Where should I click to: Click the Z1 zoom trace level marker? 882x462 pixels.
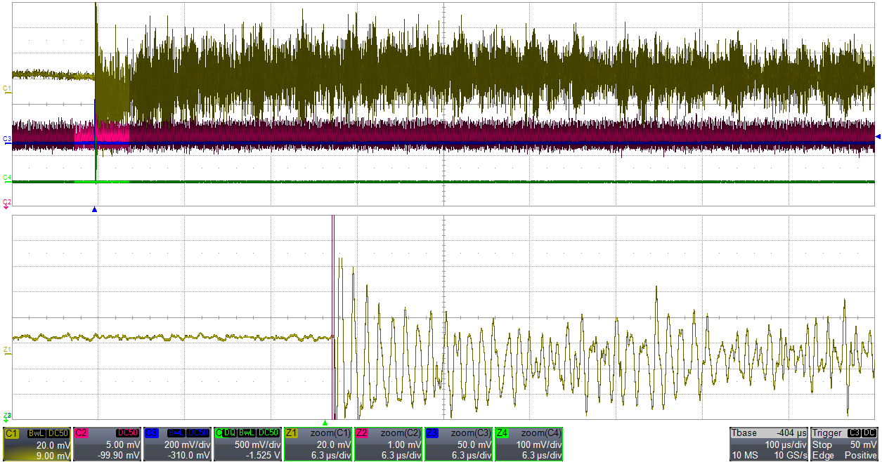(x=7, y=350)
